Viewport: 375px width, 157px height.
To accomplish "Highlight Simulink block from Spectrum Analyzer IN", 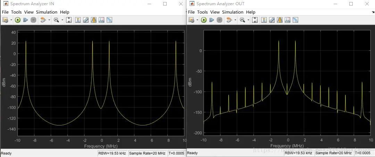I will [x=43, y=20].
